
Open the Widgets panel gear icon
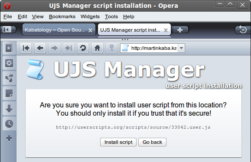tap(9, 63)
